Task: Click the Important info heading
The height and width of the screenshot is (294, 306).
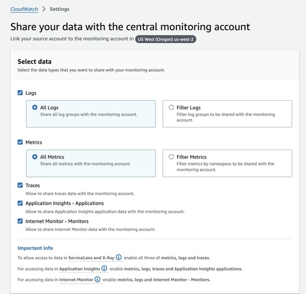Action: click(x=35, y=248)
